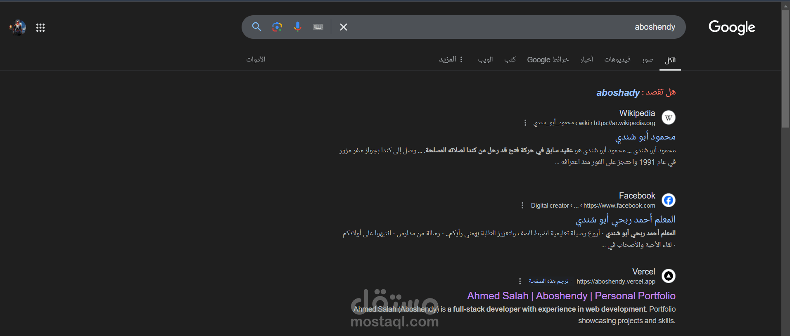Image resolution: width=790 pixels, height=336 pixels.
Task: Click the aboshady spelling suggestion
Action: [x=618, y=92]
